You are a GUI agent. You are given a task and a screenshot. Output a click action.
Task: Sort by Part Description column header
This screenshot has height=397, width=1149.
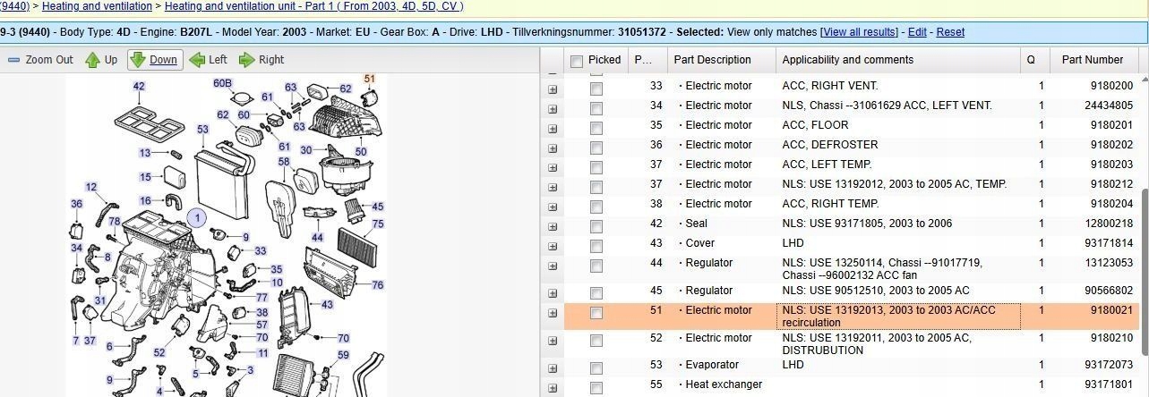[x=715, y=60]
